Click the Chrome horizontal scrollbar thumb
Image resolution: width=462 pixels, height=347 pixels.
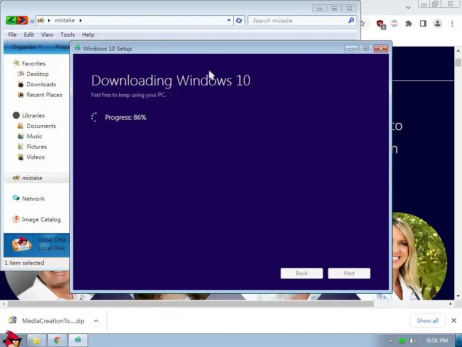pos(191,304)
